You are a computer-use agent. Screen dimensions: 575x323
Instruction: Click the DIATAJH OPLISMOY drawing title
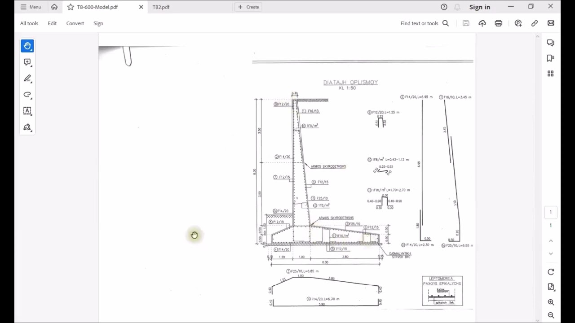point(350,82)
